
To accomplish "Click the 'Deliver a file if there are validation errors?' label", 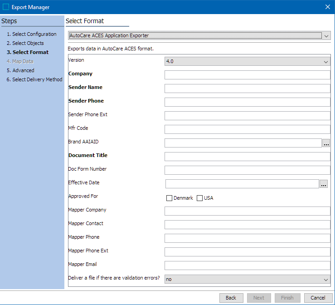I will [x=114, y=278].
